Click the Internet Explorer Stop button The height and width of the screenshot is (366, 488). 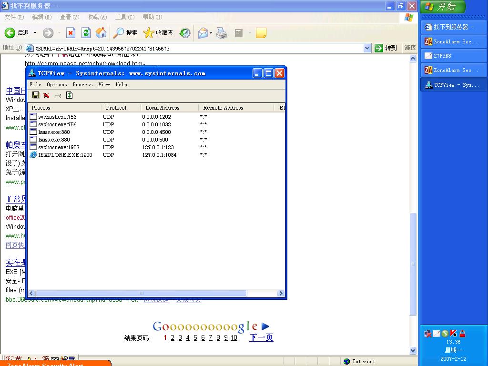point(71,33)
